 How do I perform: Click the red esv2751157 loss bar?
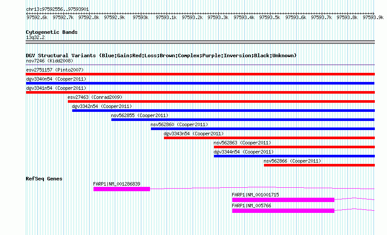point(200,74)
